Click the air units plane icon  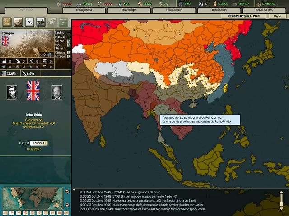click(29, 22)
